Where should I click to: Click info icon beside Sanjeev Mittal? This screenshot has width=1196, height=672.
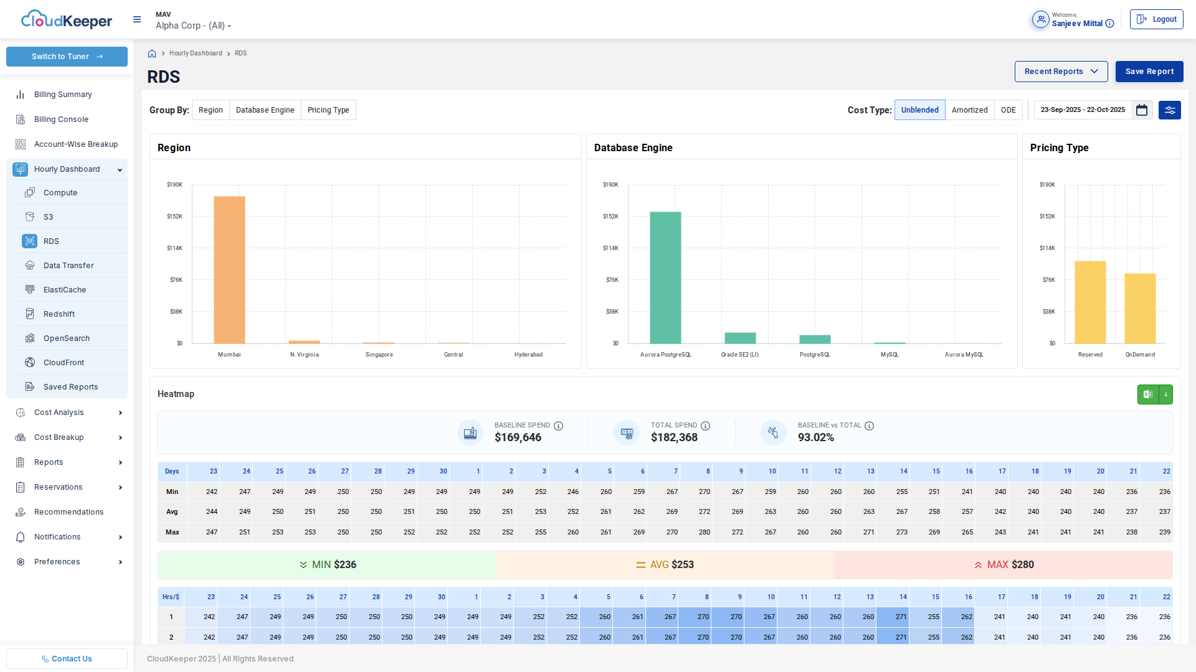[1110, 24]
